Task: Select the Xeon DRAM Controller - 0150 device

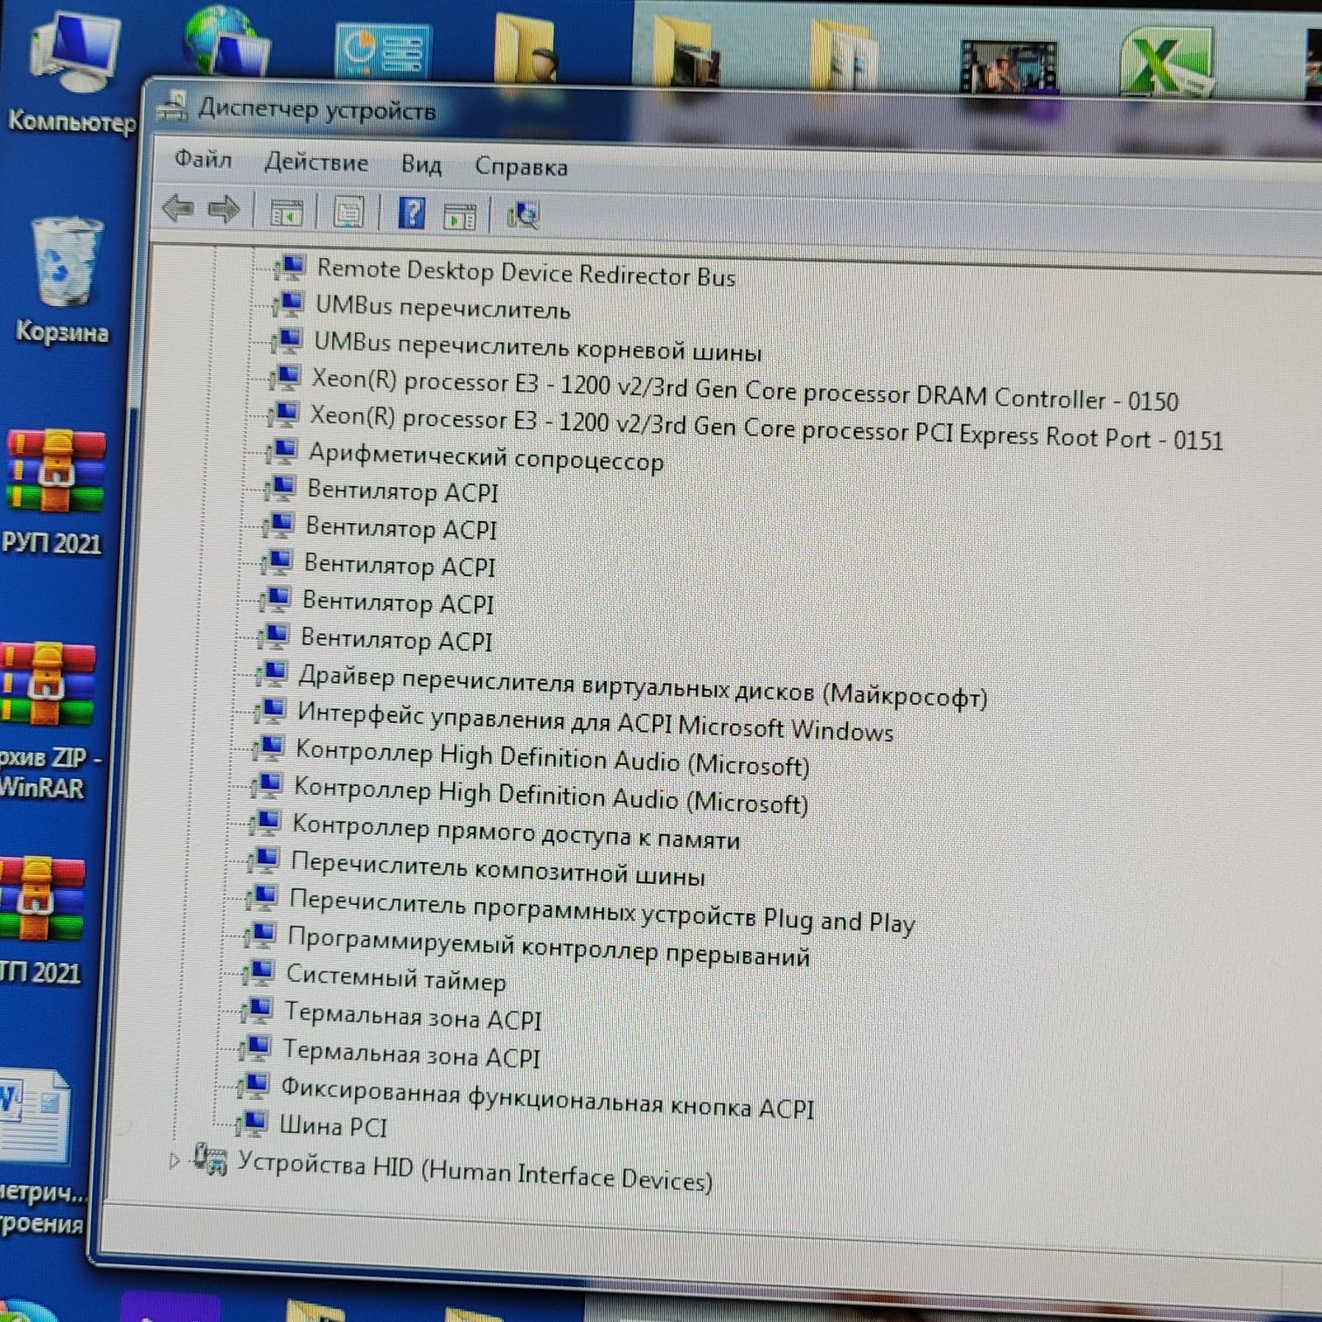Action: [x=745, y=390]
